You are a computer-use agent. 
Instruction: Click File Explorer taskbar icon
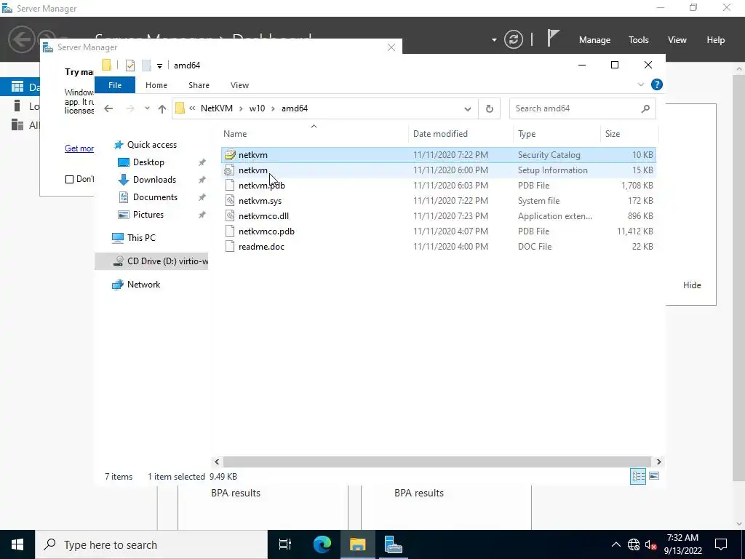357,544
